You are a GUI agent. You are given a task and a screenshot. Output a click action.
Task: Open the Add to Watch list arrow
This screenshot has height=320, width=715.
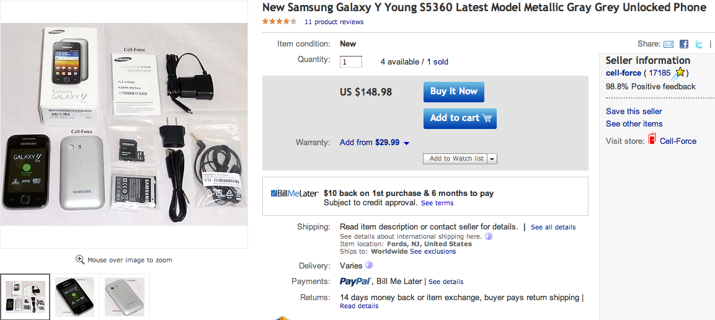[492, 159]
